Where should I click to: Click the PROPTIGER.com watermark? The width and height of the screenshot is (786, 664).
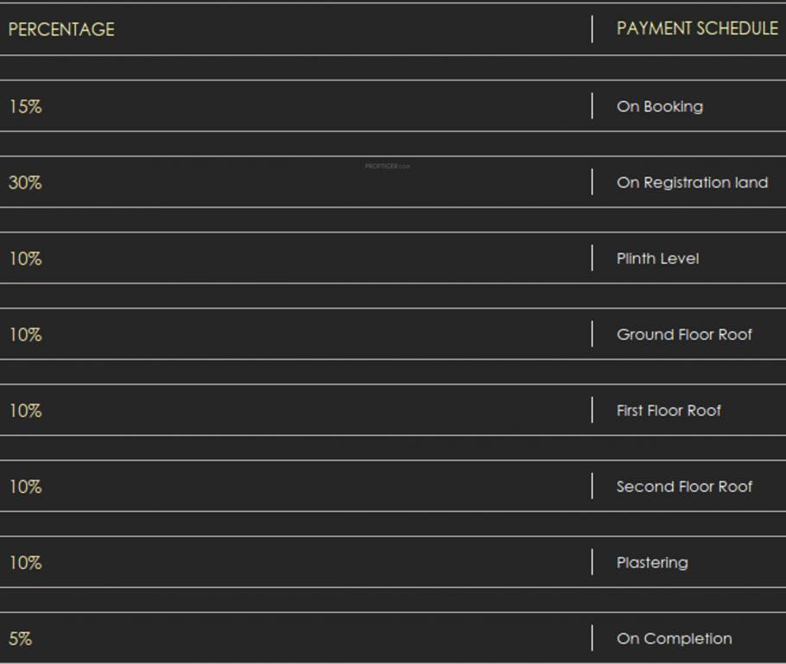(x=388, y=166)
